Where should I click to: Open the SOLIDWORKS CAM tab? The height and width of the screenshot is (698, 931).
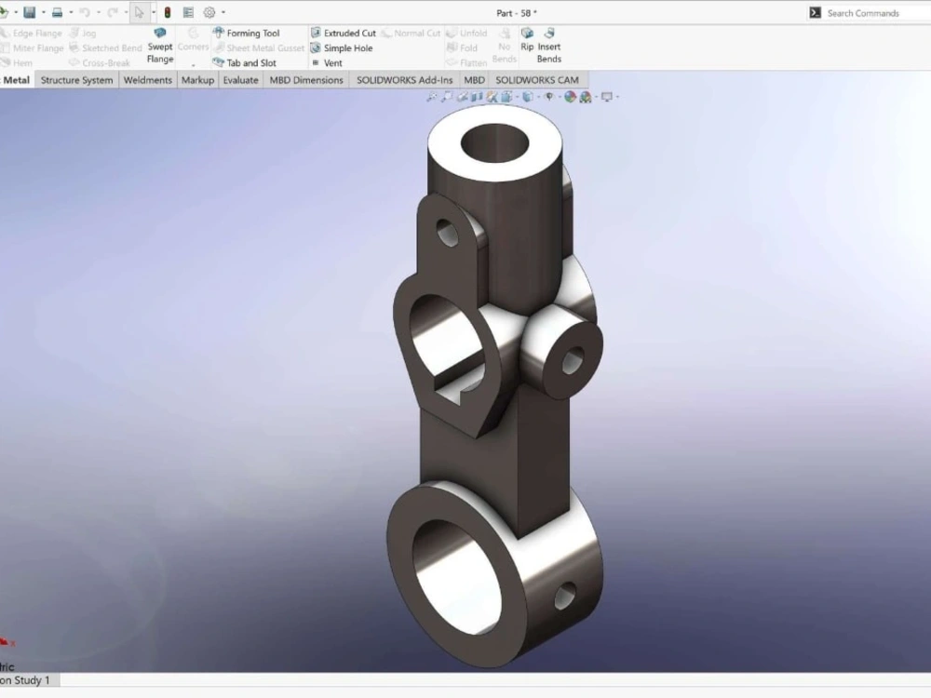pyautogui.click(x=537, y=79)
